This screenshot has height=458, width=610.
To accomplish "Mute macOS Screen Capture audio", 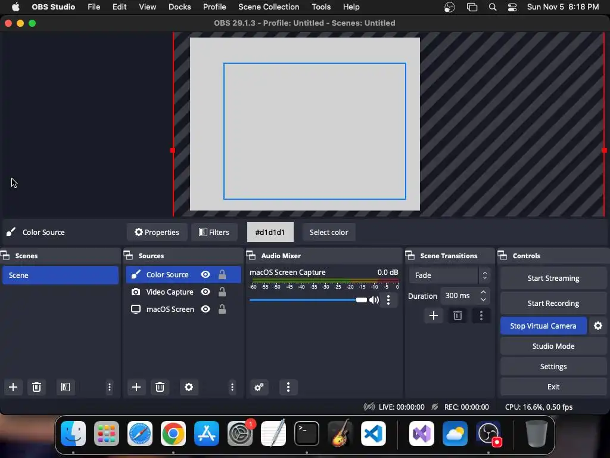I will (374, 300).
